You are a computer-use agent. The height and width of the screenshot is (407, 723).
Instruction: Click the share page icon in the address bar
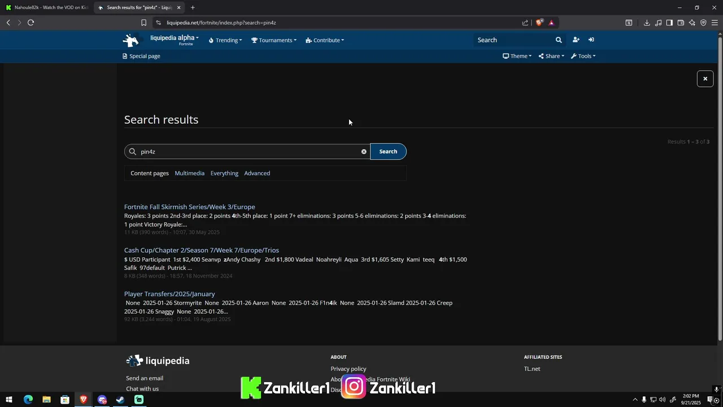(x=525, y=23)
